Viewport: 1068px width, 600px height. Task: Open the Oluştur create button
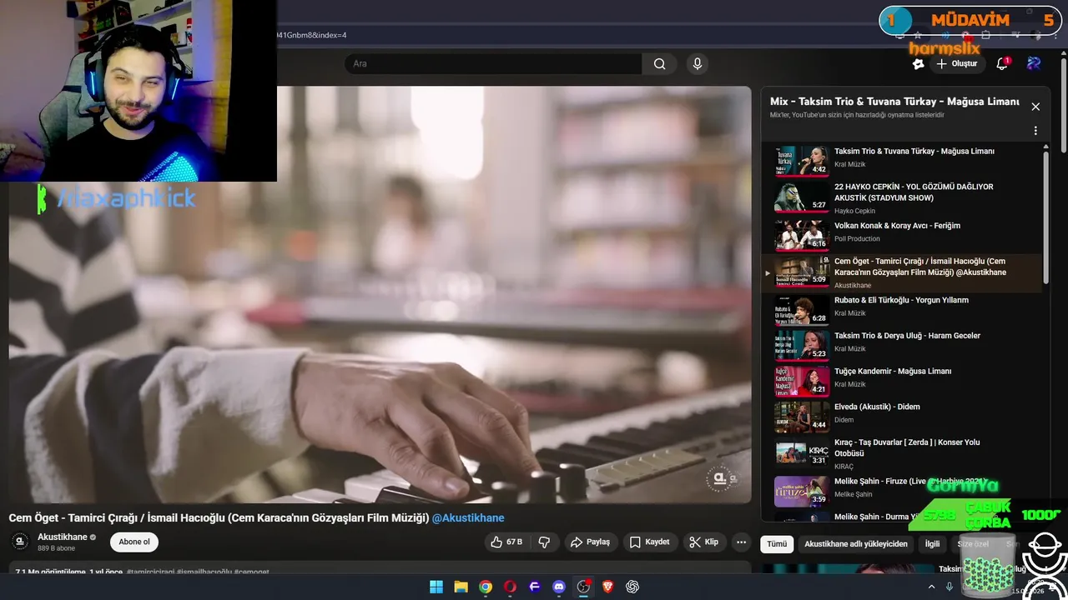957,63
